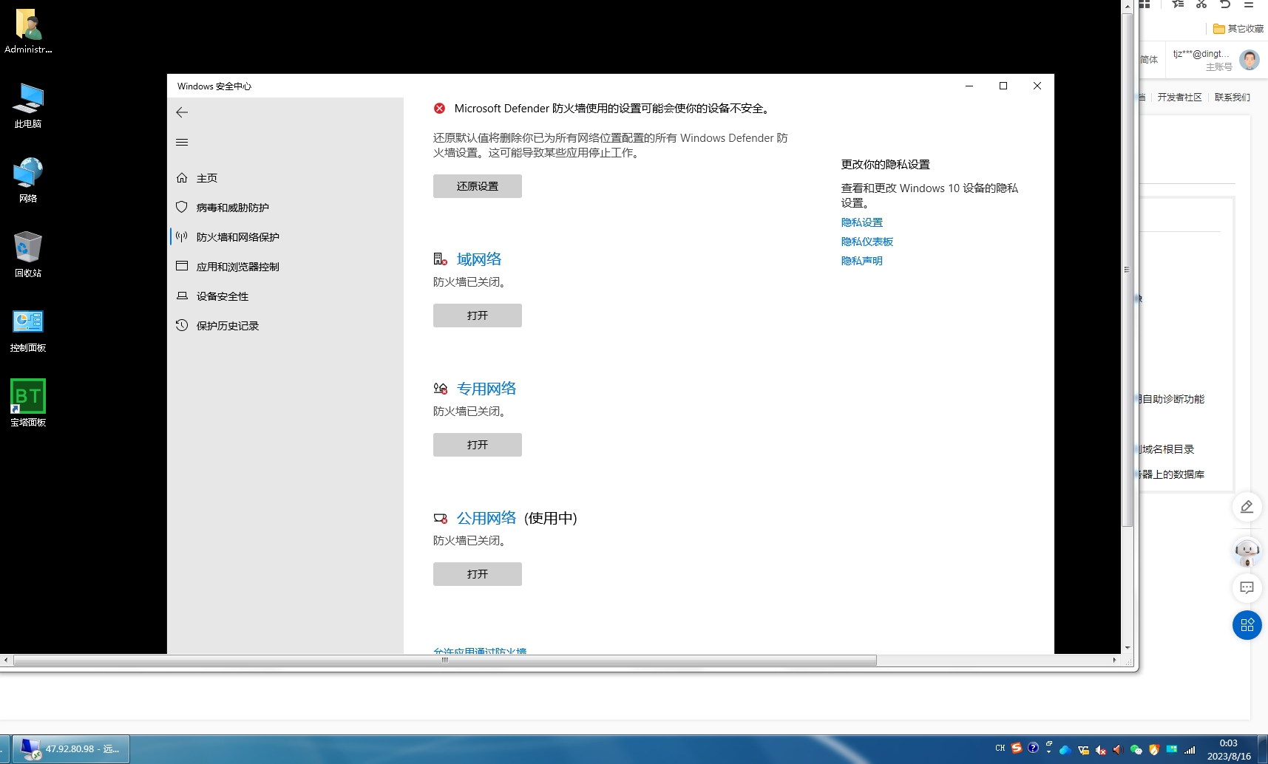Select 防火墙和网络保护 in the sidebar
The height and width of the screenshot is (764, 1268).
click(285, 237)
